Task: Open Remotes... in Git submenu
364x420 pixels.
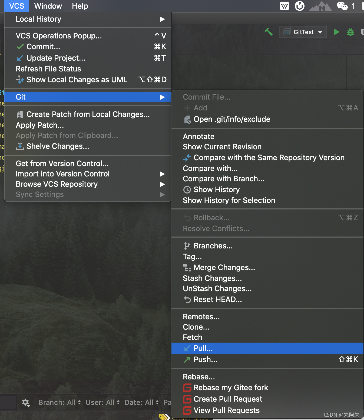Action: click(267, 317)
